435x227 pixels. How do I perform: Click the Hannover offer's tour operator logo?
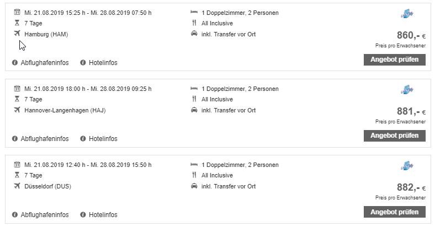click(408, 90)
